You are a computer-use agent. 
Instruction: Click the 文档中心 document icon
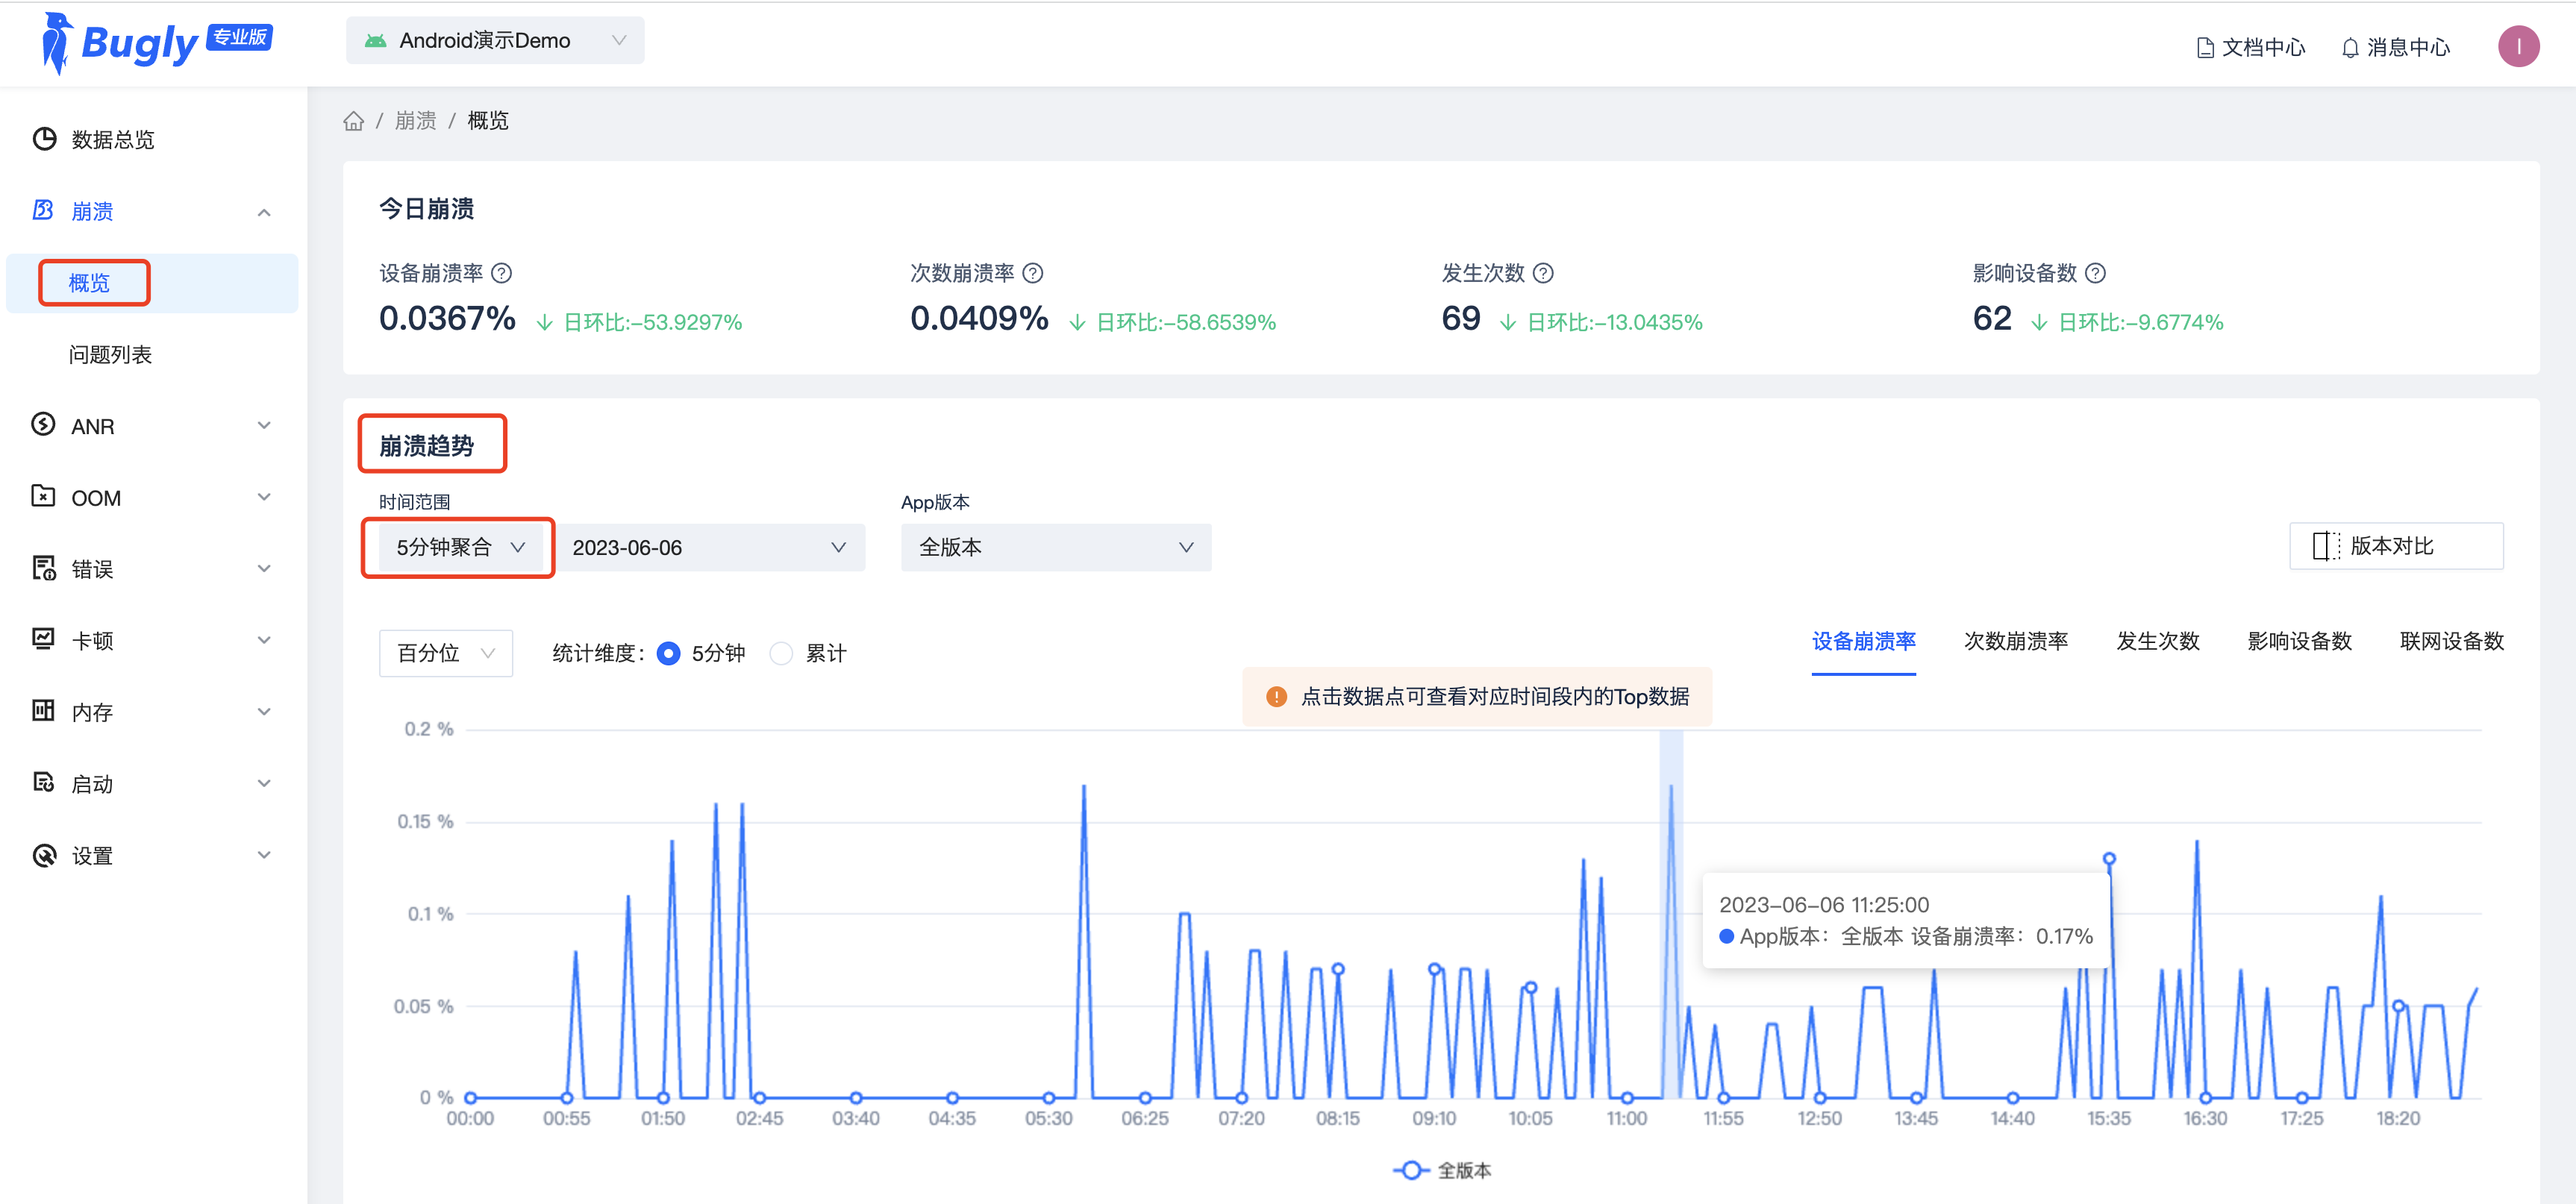point(2204,47)
